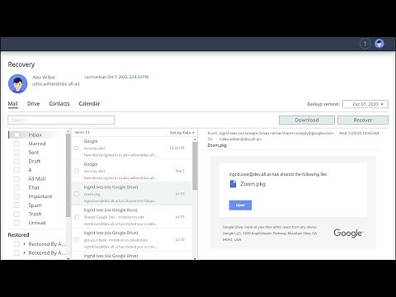Open the Backup version dropdown
The width and height of the screenshot is (396, 297).
coord(365,104)
